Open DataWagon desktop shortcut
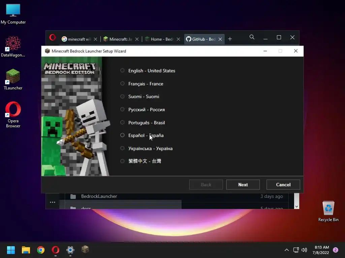The image size is (345, 258). click(x=13, y=46)
